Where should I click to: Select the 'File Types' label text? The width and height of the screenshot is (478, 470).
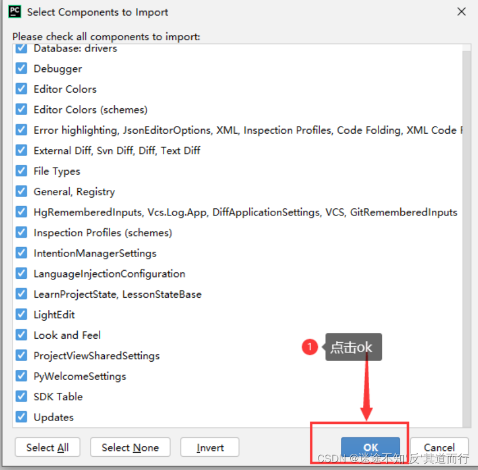point(56,171)
